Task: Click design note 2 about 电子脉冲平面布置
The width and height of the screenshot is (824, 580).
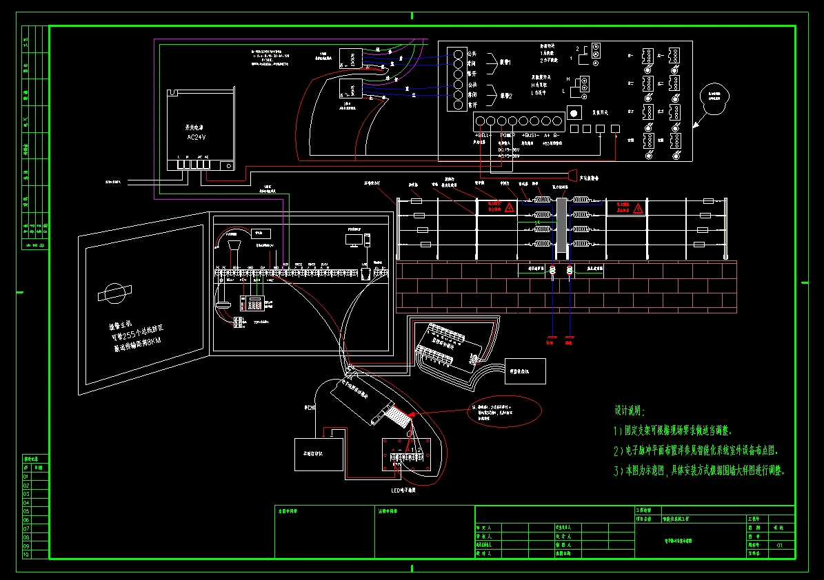Action: click(695, 450)
